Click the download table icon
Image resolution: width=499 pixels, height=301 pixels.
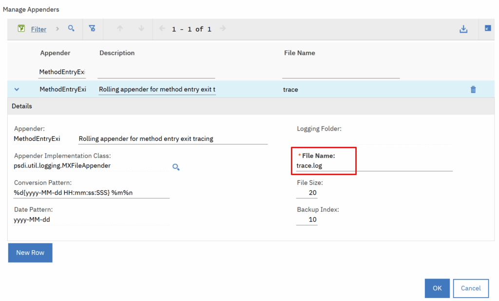[463, 29]
